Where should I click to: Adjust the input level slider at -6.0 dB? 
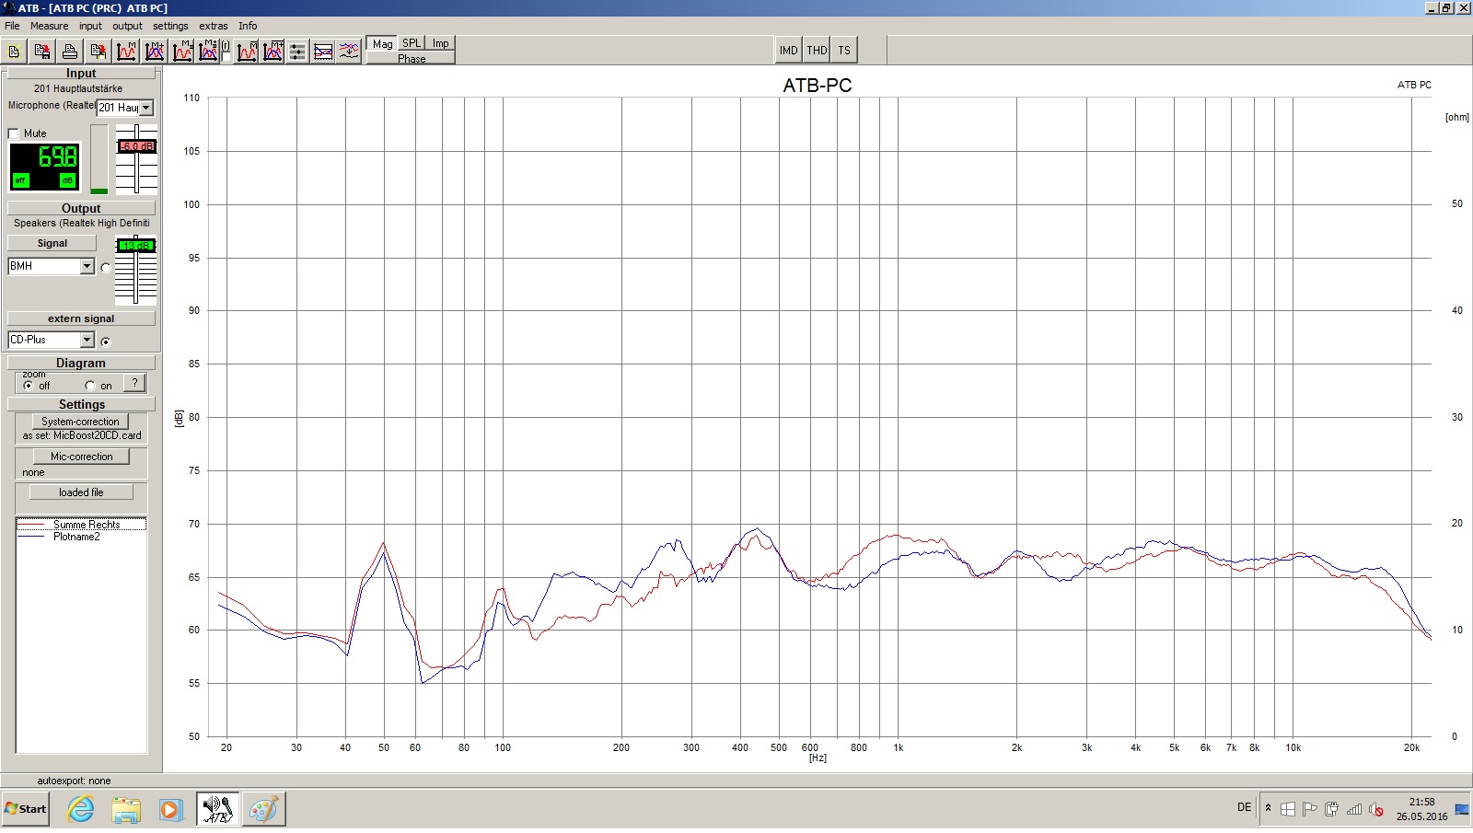click(136, 146)
